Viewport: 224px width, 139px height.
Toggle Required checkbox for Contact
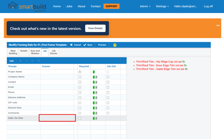[x=80, y=82]
